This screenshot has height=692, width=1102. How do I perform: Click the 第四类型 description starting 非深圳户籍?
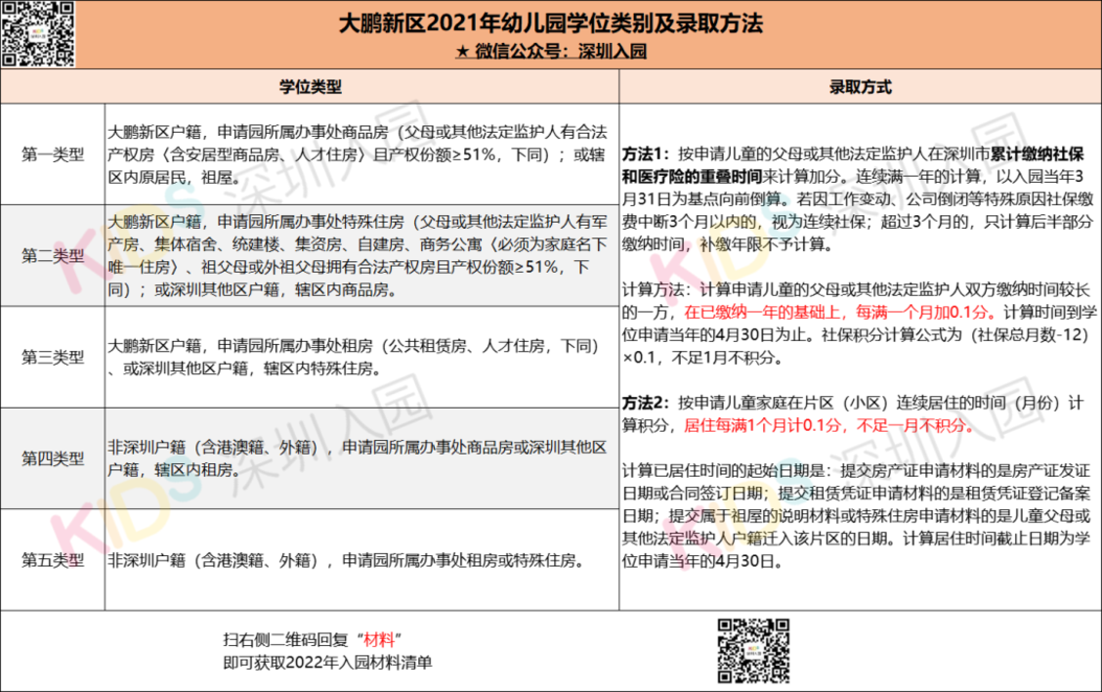357,458
